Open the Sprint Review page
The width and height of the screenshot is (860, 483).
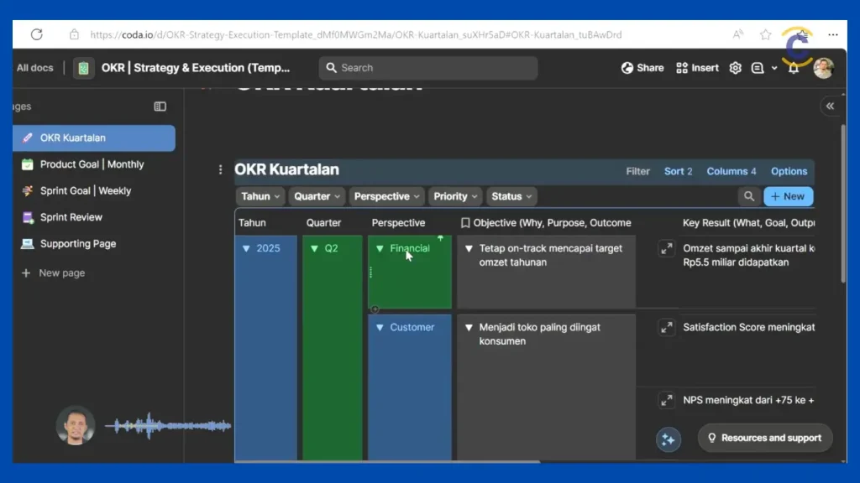coord(71,217)
